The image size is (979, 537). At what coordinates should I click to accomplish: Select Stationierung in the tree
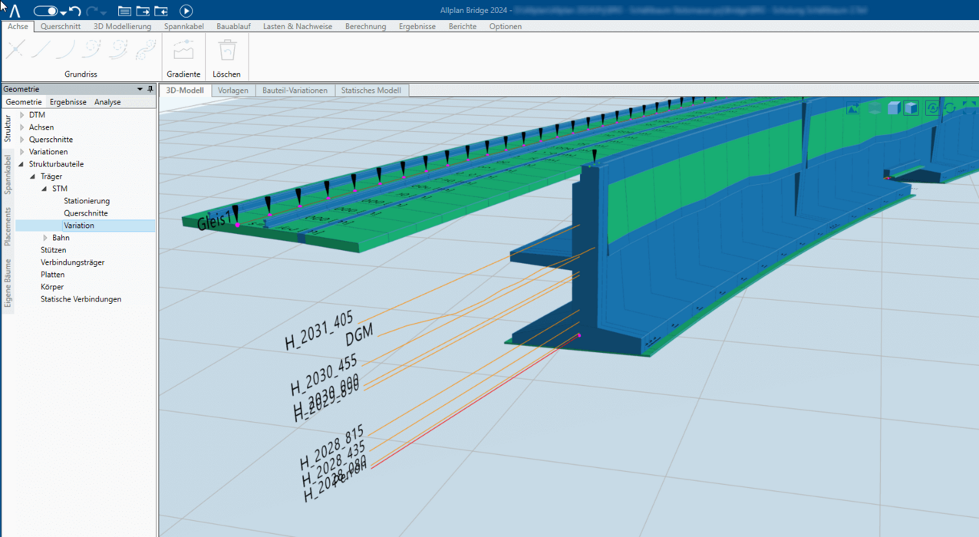tap(87, 201)
